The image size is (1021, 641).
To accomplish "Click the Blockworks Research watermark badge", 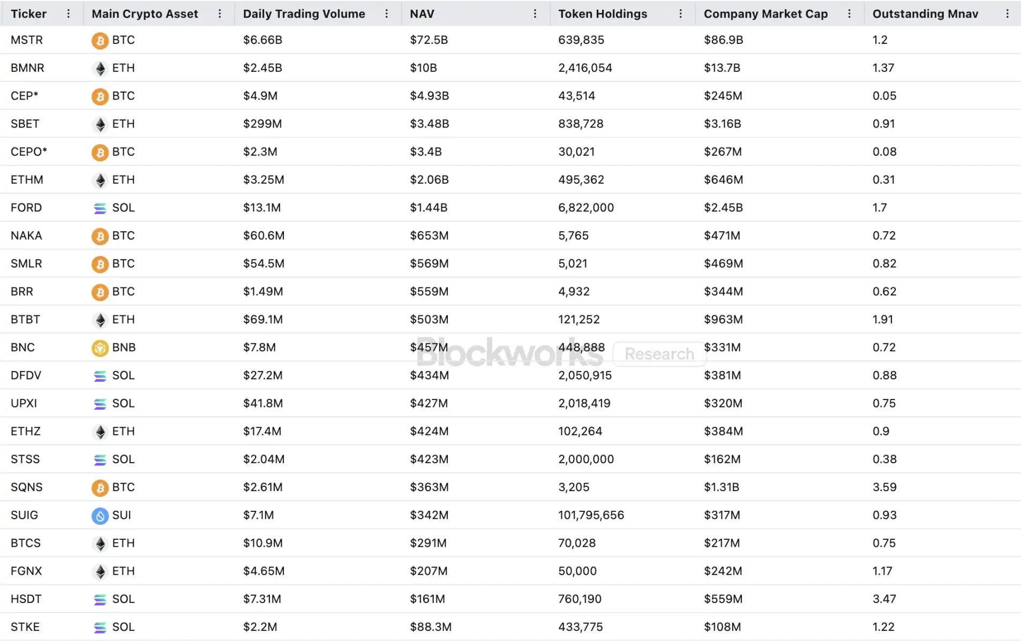I will (659, 354).
